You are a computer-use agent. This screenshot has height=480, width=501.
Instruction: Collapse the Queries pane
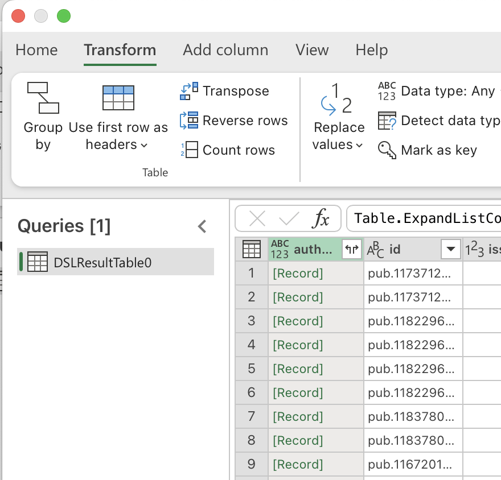coord(202,226)
